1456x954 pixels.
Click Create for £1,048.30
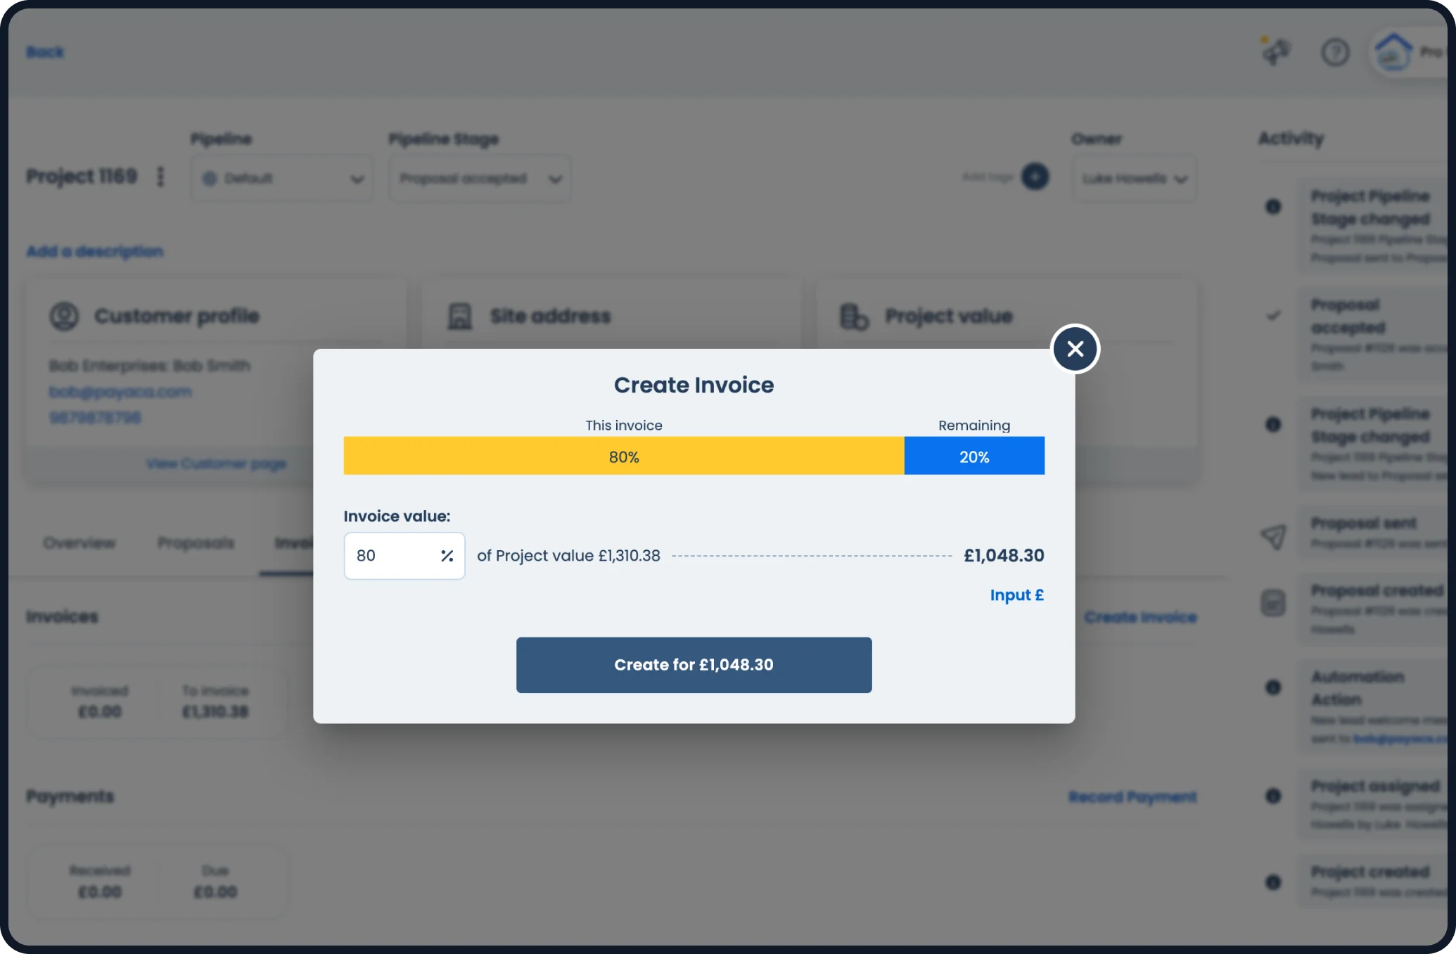(x=694, y=664)
